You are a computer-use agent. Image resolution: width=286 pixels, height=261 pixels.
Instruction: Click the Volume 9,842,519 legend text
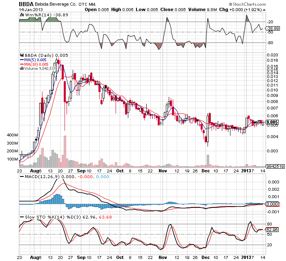pos(40,68)
